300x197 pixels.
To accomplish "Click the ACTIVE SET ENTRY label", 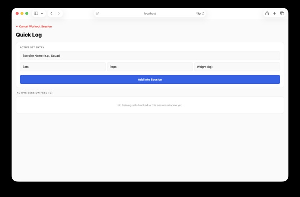I will point(32,47).
